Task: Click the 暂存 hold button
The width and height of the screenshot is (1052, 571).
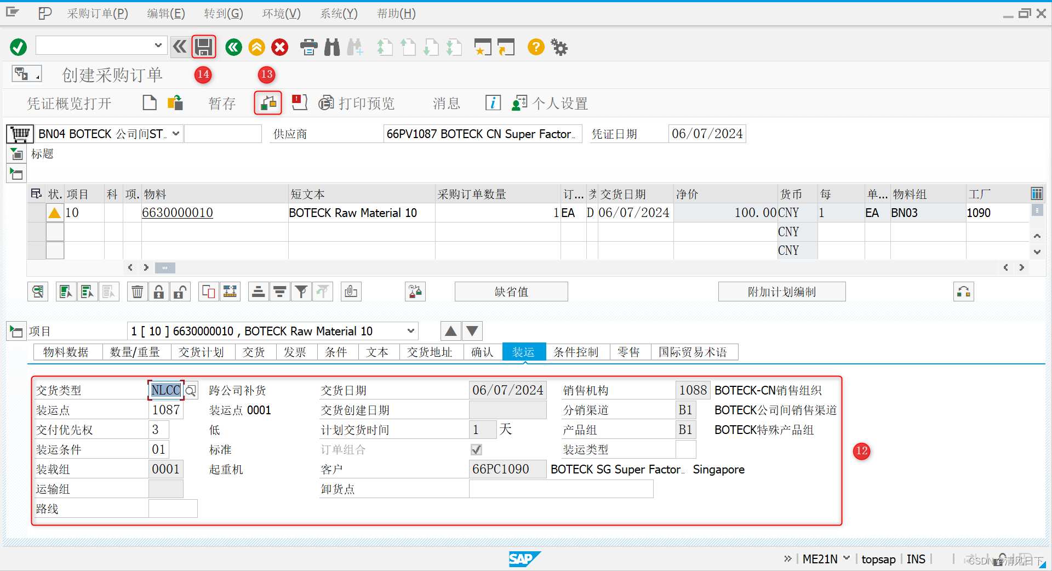Action: point(222,103)
